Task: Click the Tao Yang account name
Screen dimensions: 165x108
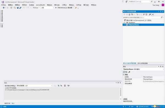Action: [x=156, y=5]
